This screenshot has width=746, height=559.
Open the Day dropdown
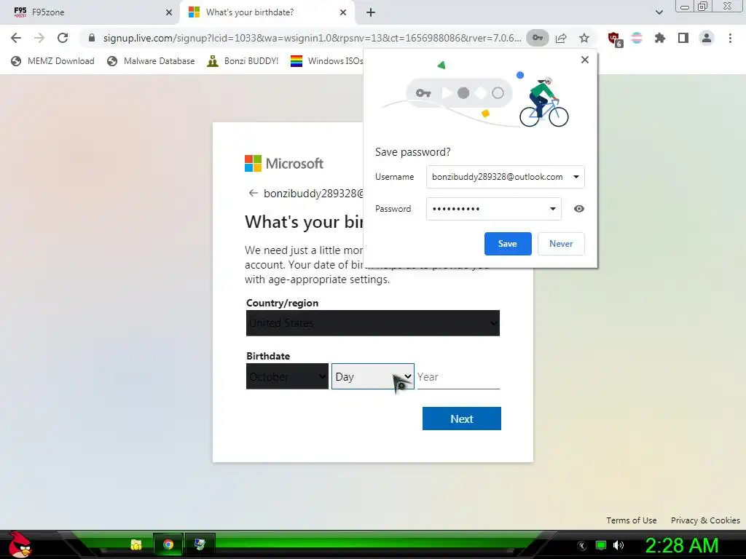(x=372, y=376)
